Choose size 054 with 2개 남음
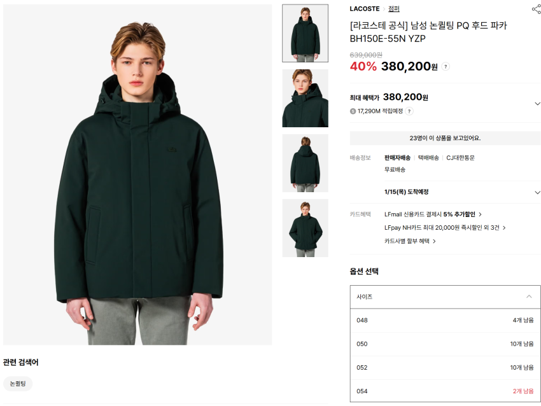The width and height of the screenshot is (541, 406). click(x=445, y=391)
